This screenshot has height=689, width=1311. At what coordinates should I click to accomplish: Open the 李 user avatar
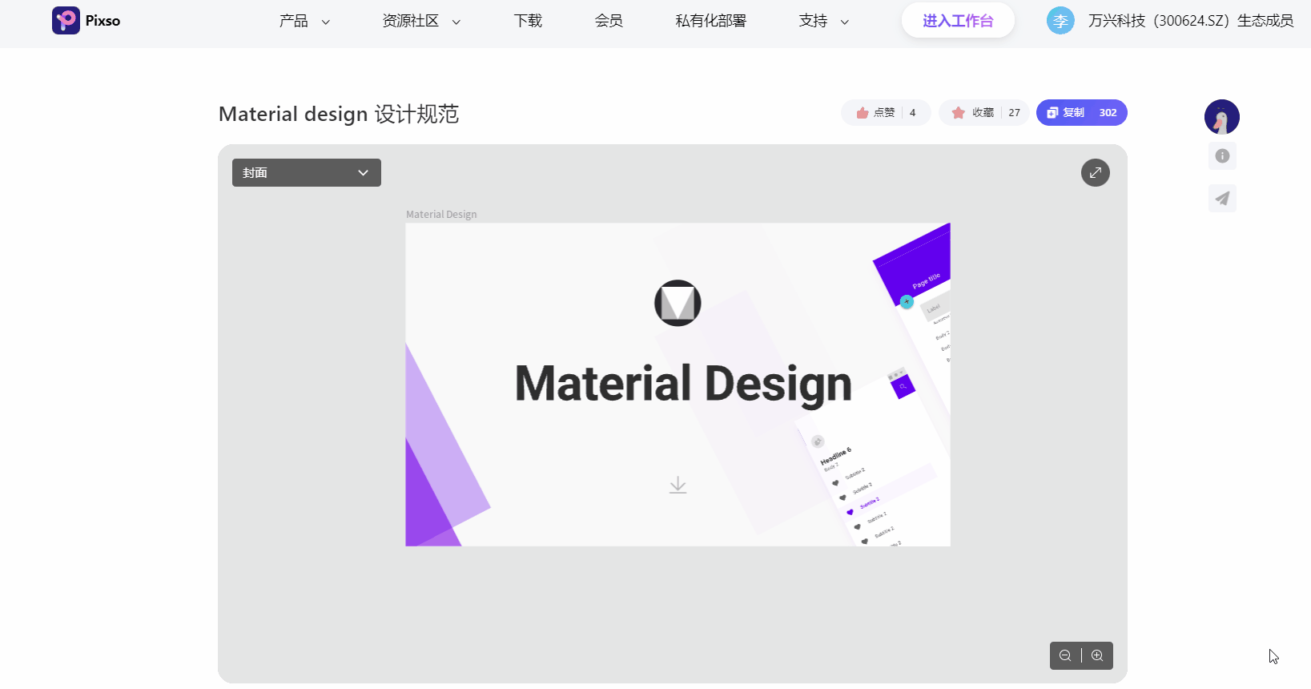tap(1060, 21)
